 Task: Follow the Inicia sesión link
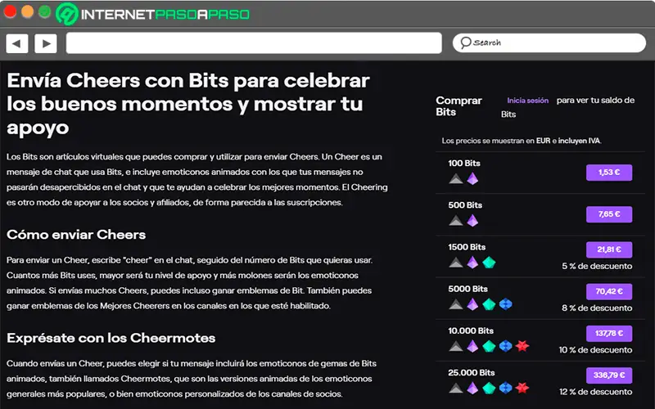pyautogui.click(x=527, y=101)
